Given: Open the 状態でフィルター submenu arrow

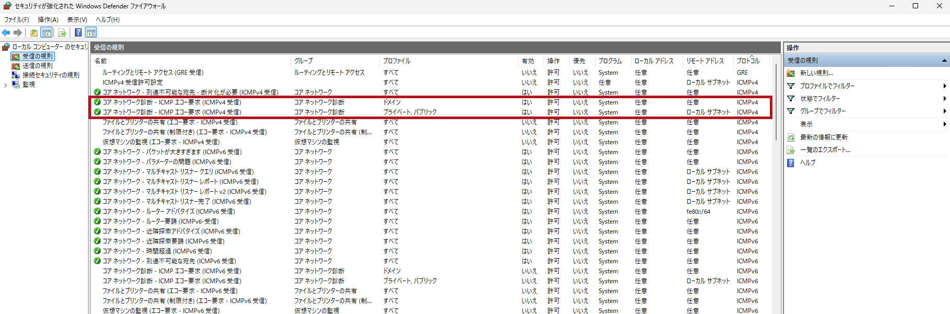Looking at the screenshot, I should 945,99.
